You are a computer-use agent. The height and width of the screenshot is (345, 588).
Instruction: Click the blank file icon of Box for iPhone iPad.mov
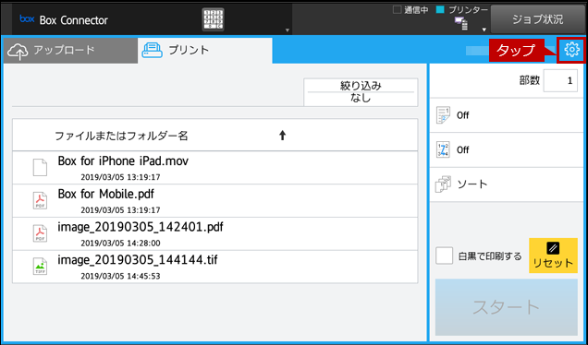click(40, 167)
